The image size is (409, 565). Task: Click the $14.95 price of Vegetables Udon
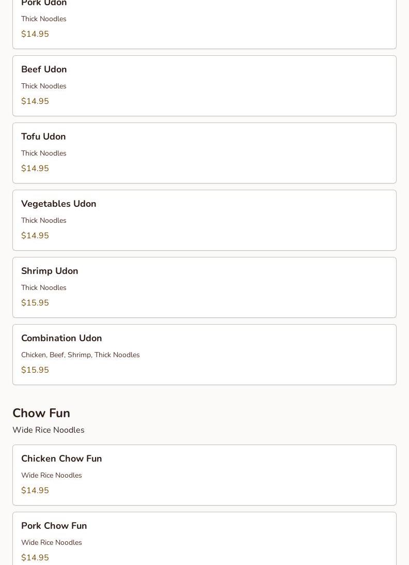(x=35, y=236)
